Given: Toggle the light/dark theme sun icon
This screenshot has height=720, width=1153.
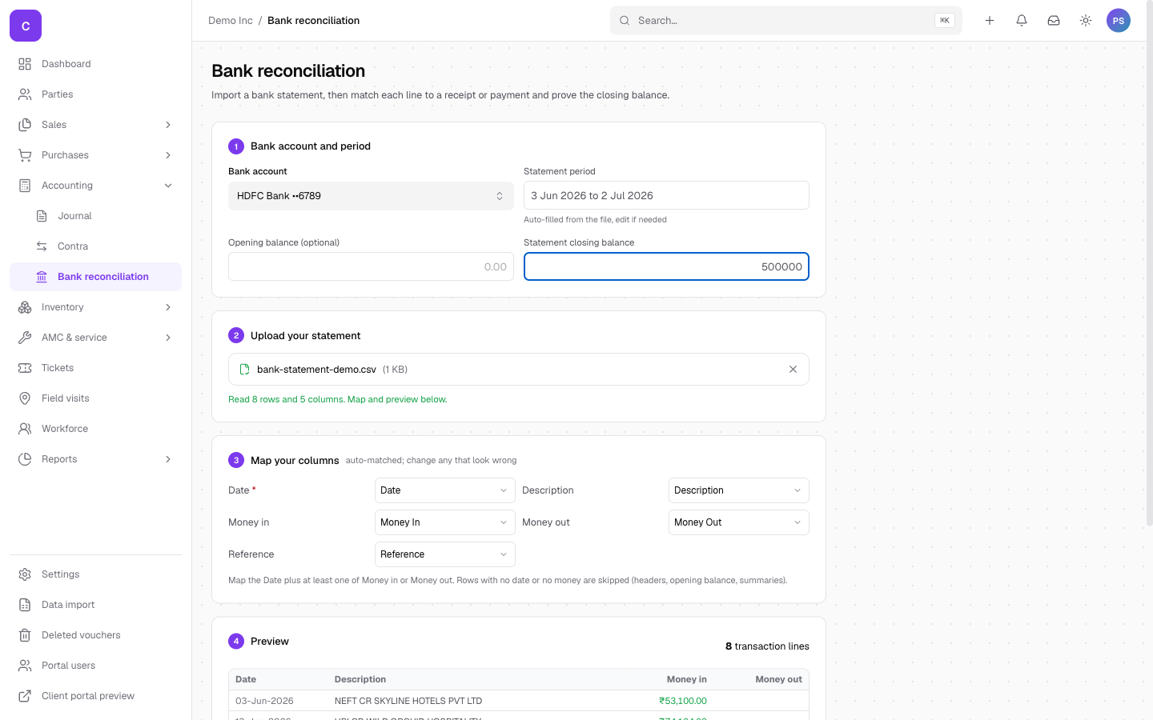Looking at the screenshot, I should [x=1086, y=21].
